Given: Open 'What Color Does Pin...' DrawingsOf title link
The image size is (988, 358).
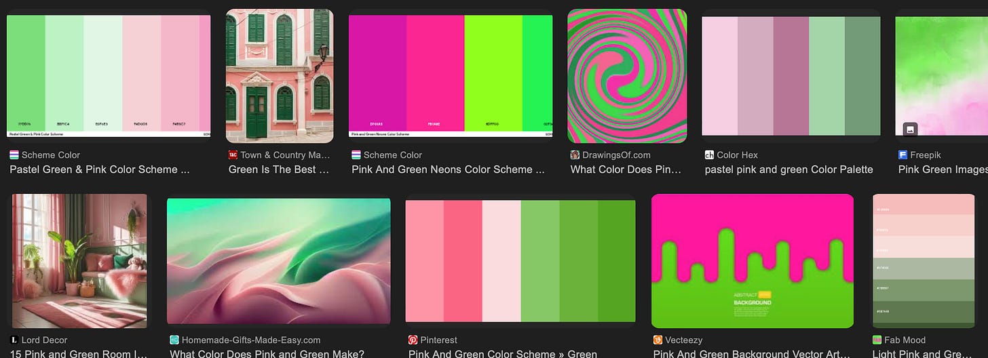Looking at the screenshot, I should (x=626, y=170).
